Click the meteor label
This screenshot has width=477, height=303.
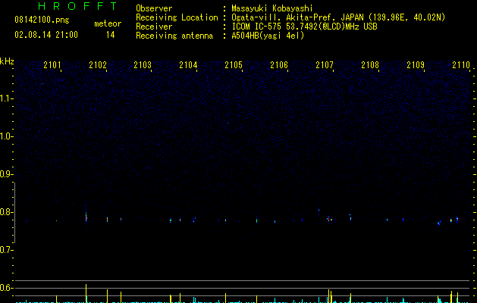click(x=108, y=23)
